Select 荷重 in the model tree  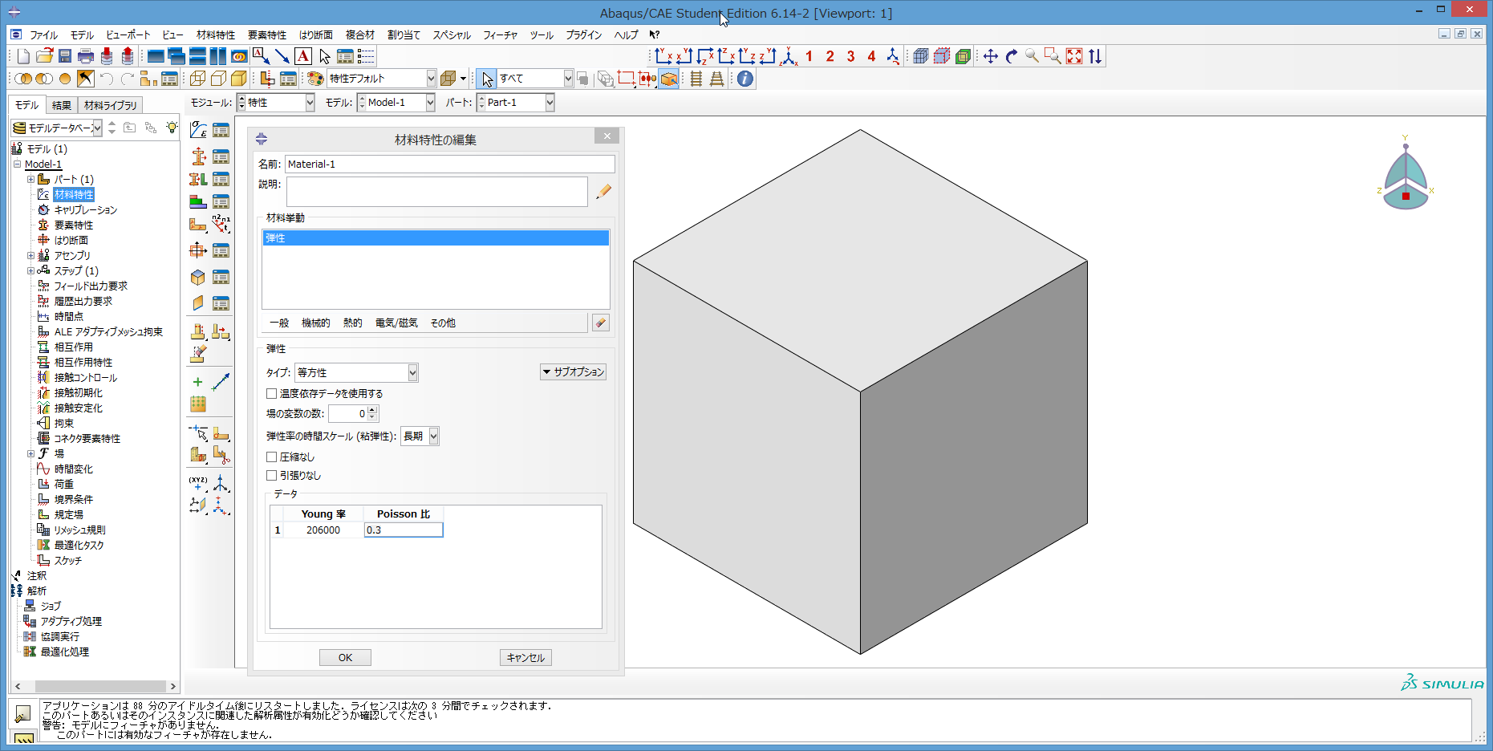(x=64, y=485)
